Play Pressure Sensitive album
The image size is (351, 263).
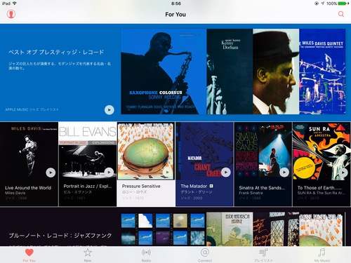click(167, 173)
